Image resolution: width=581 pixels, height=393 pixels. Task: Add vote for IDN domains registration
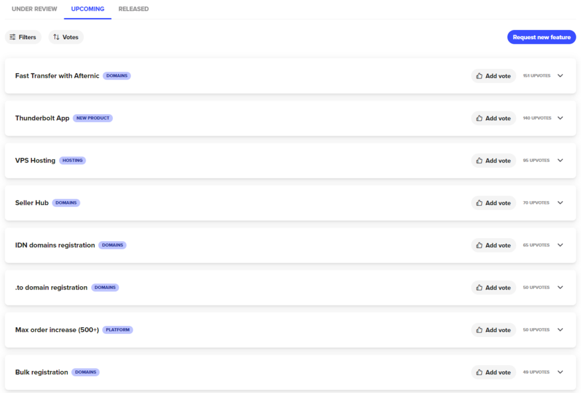[494, 245]
